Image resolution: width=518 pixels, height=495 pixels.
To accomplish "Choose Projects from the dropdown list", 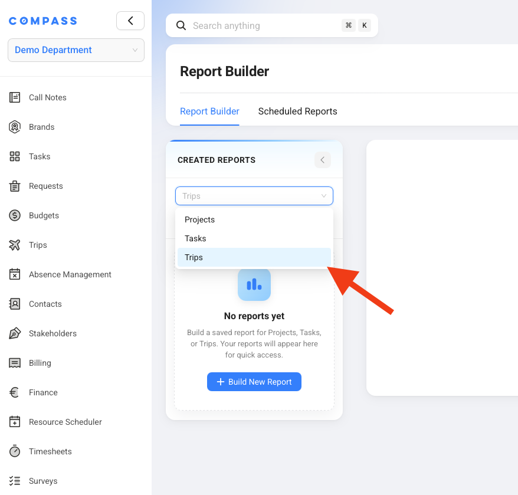I will tap(254, 219).
